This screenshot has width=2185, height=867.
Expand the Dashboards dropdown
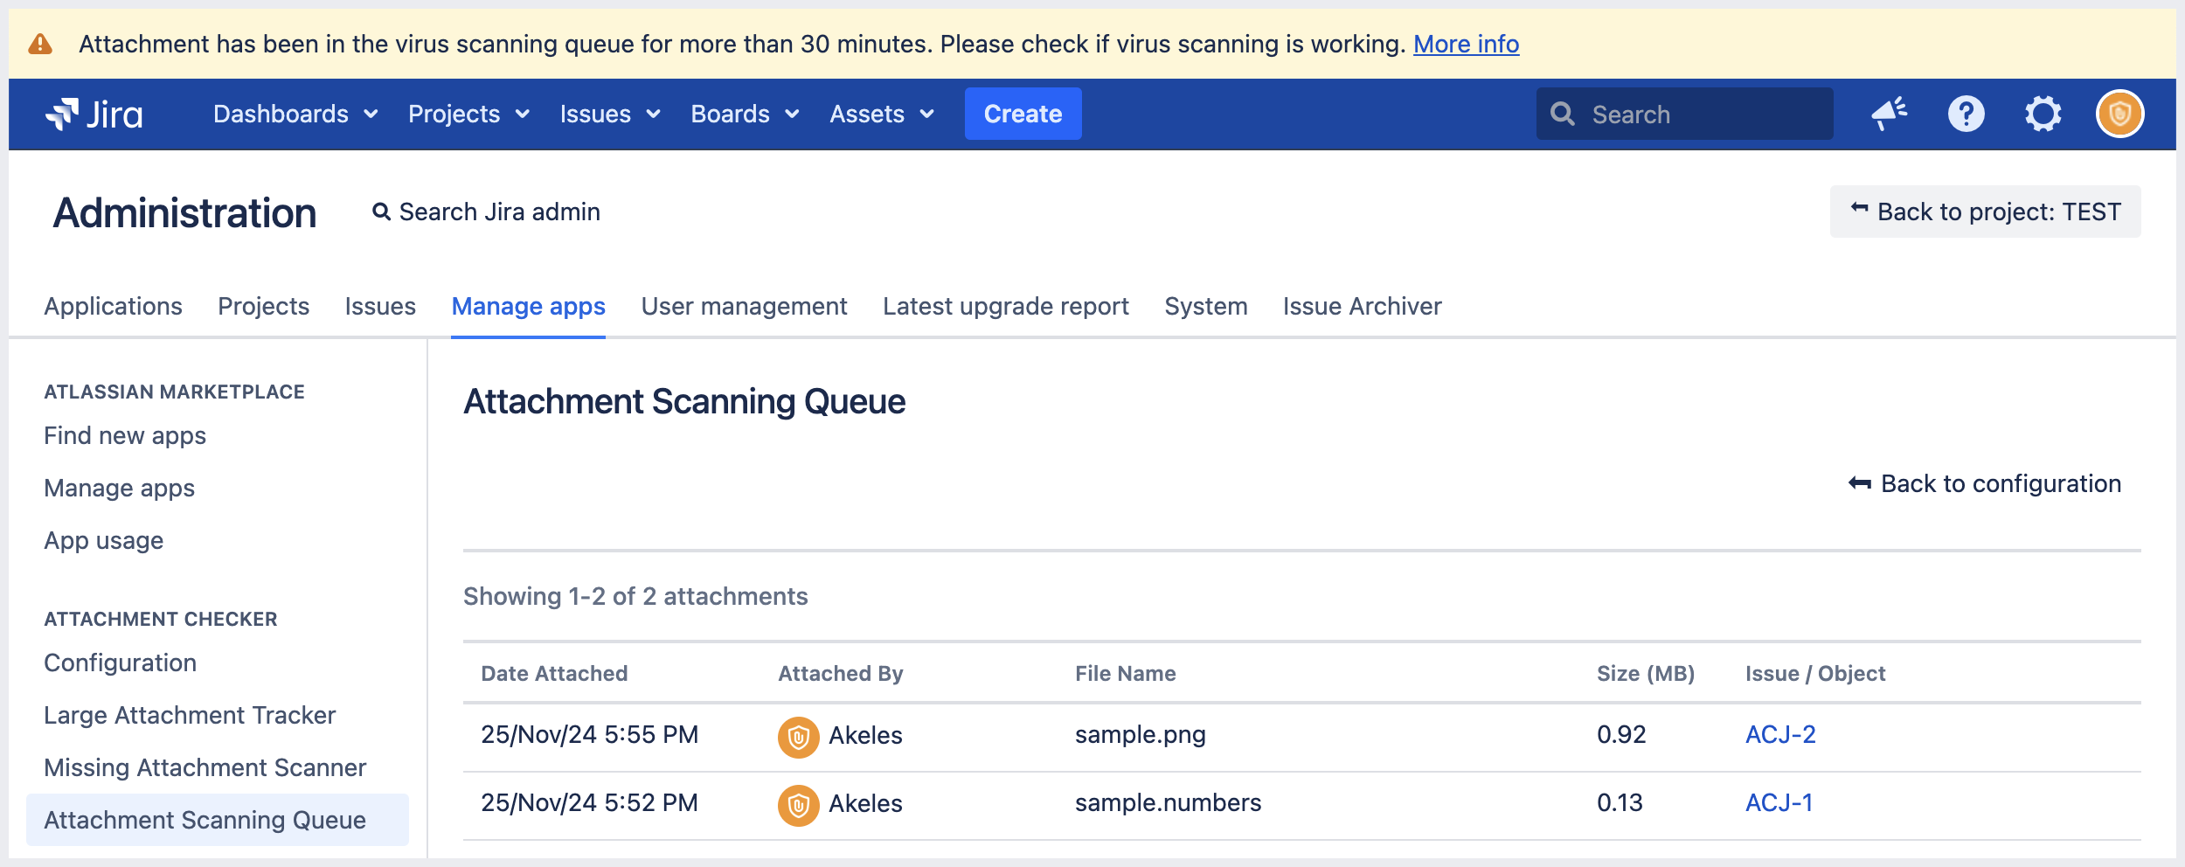295,113
